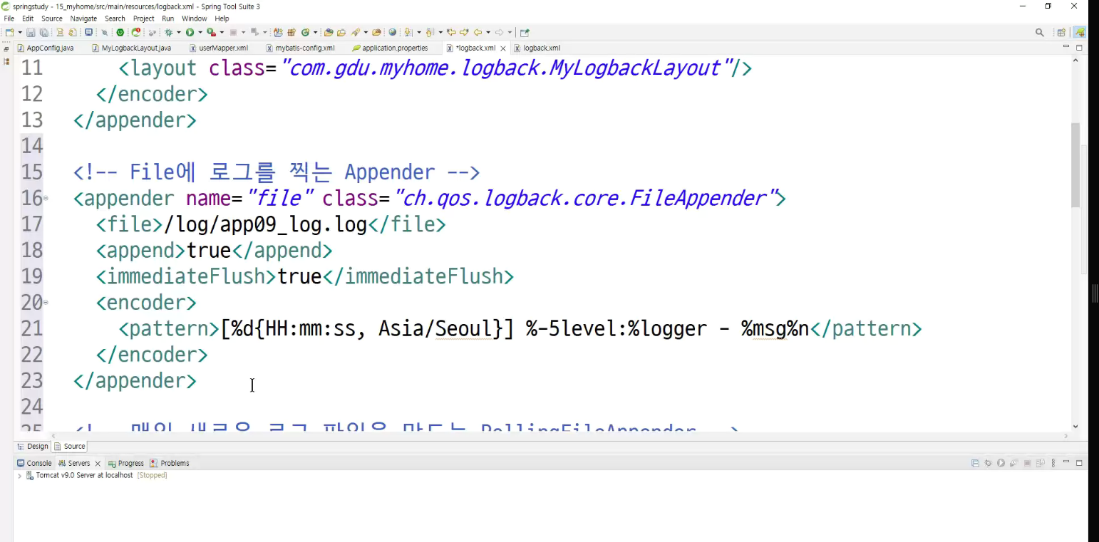Viewport: 1099px width, 542px height.
Task: Click the Save All toolbar icon
Action: 44,32
